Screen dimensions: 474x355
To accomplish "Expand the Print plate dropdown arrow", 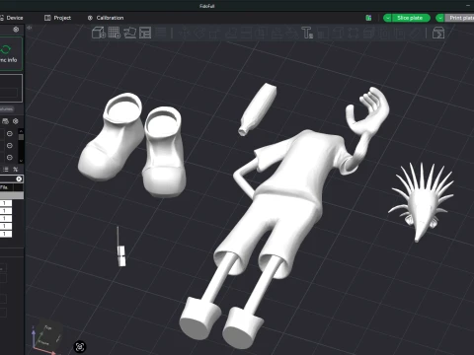I will [x=440, y=18].
